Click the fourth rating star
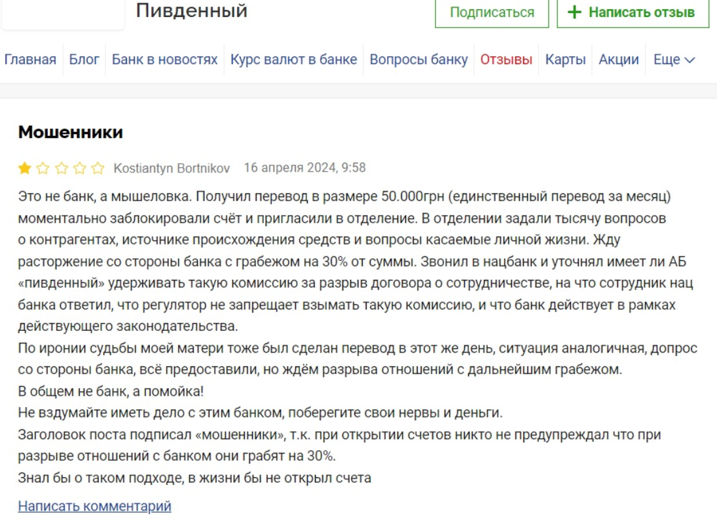717x521 pixels. click(79, 168)
